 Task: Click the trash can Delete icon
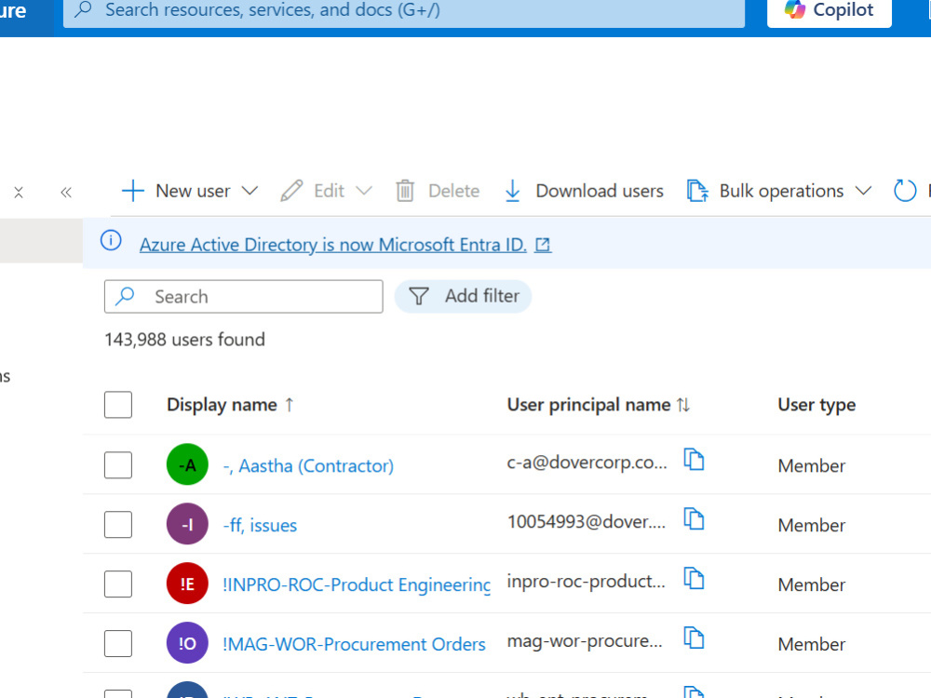click(405, 191)
